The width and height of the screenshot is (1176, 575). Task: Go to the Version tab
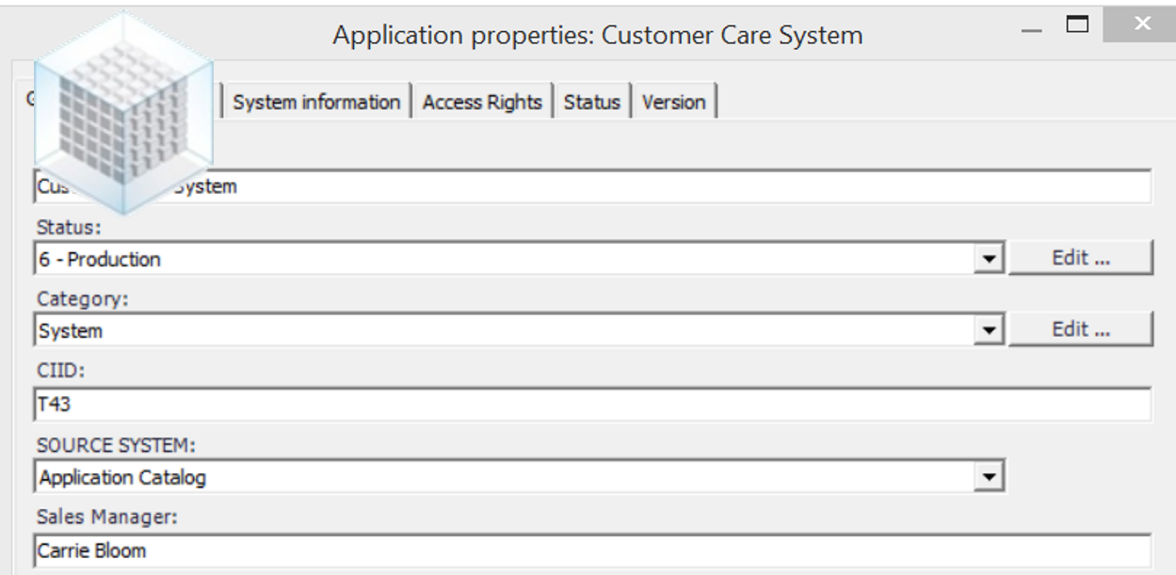tap(673, 103)
